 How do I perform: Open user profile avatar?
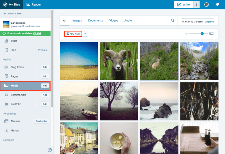tap(206, 5)
